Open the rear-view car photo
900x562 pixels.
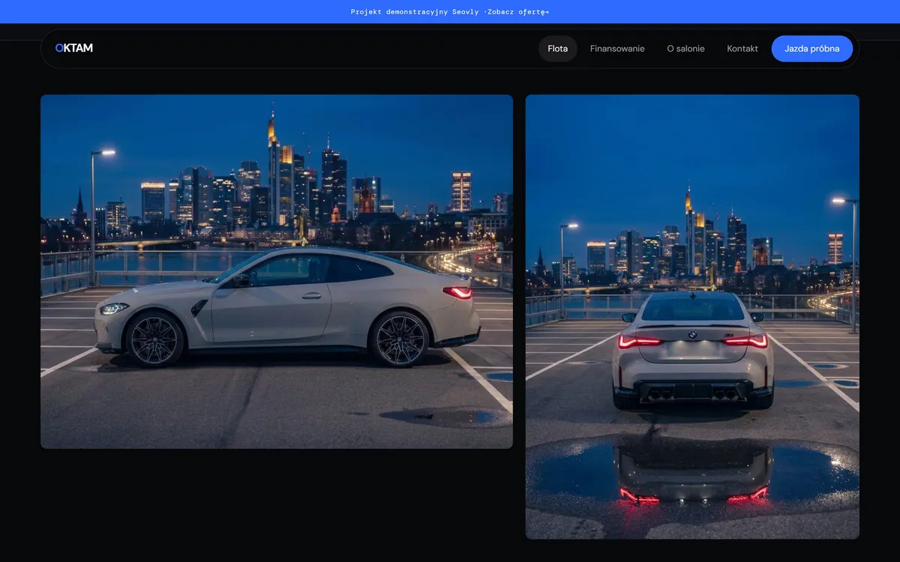(692, 316)
